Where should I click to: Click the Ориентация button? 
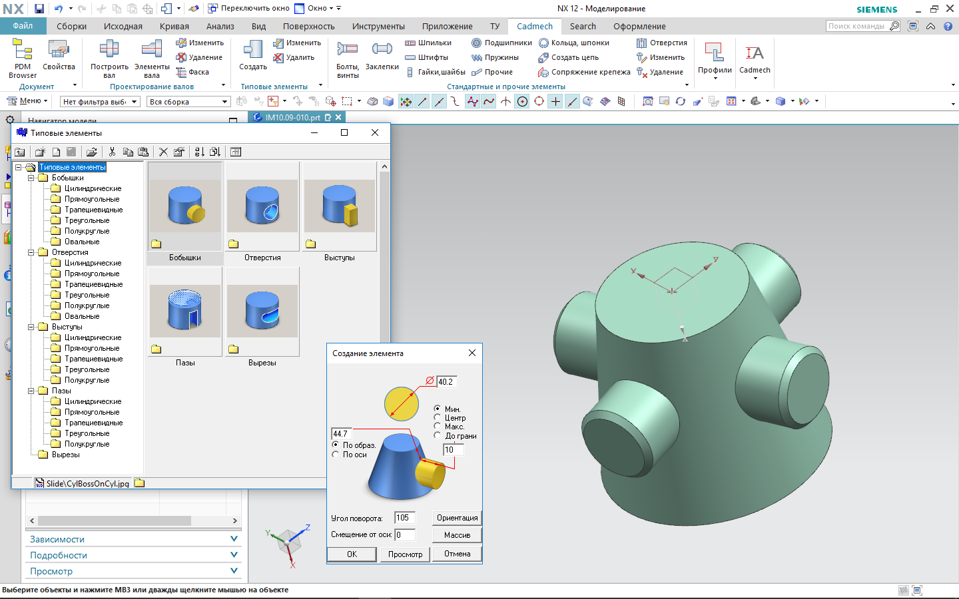click(x=457, y=518)
